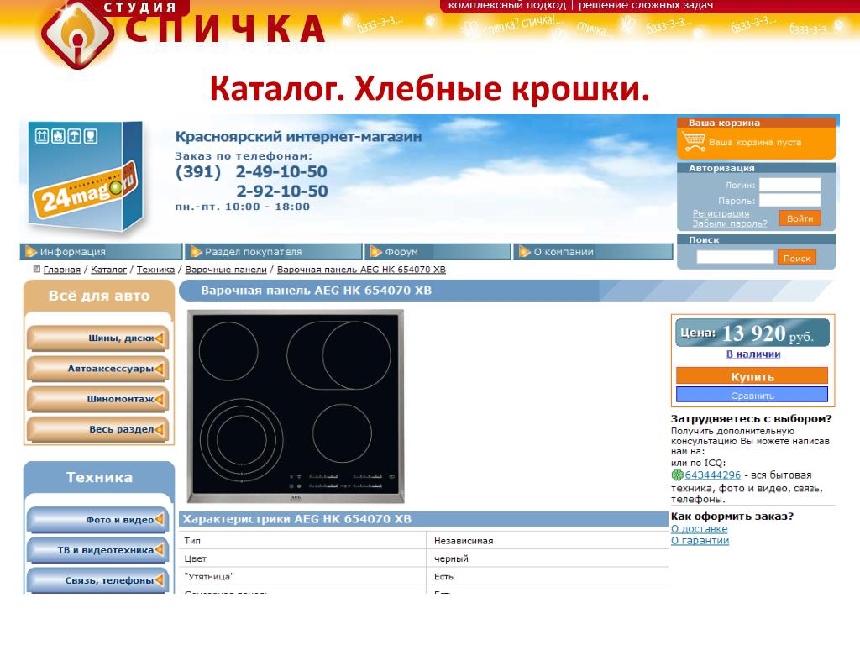Click the В наличии availability link

753,354
